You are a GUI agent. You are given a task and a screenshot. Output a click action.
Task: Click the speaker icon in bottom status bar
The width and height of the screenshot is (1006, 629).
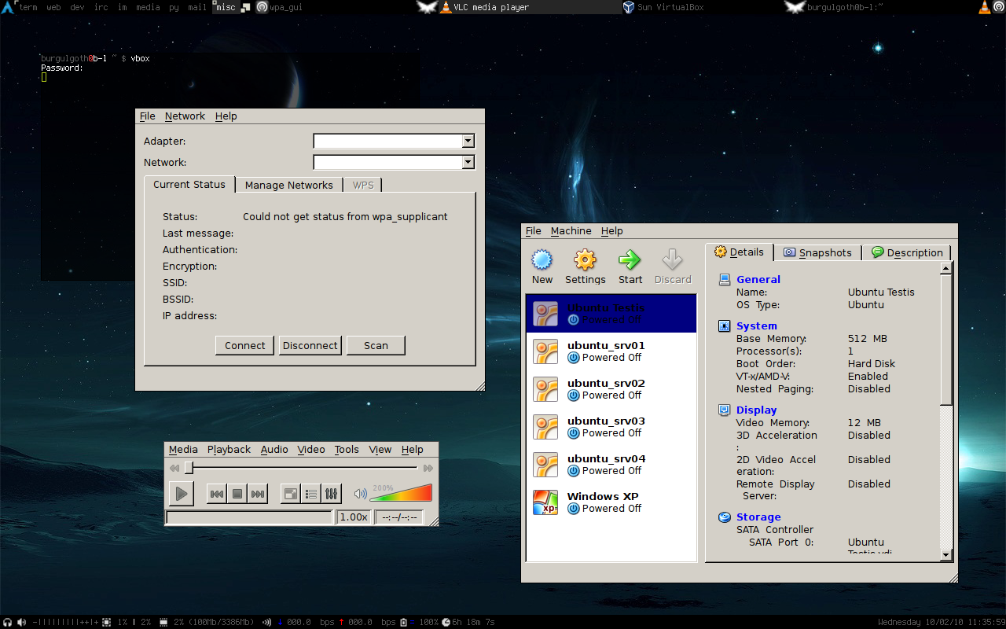coord(21,622)
